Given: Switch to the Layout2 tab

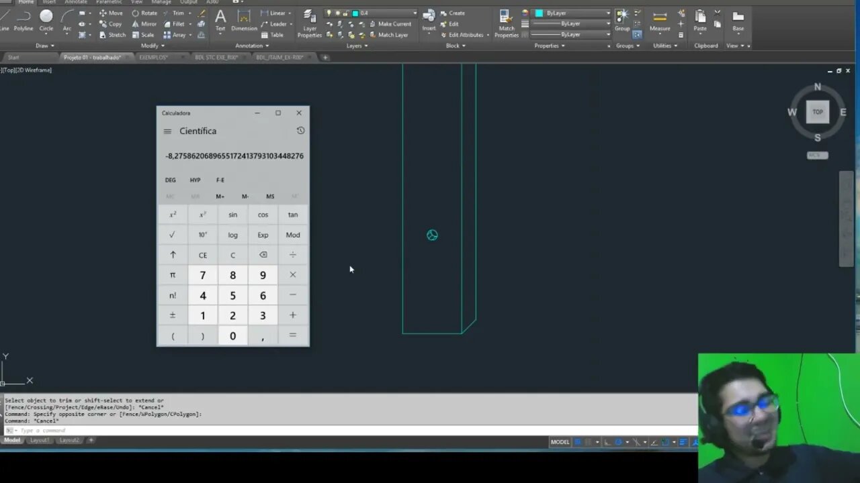Looking at the screenshot, I should [69, 440].
